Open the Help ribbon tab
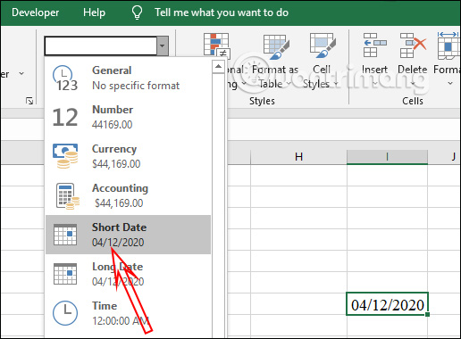The width and height of the screenshot is (461, 339). 94,12
